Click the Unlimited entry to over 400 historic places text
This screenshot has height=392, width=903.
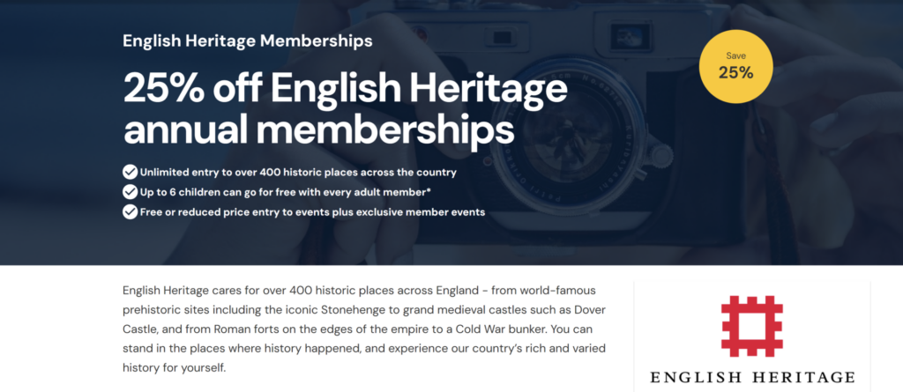point(298,172)
